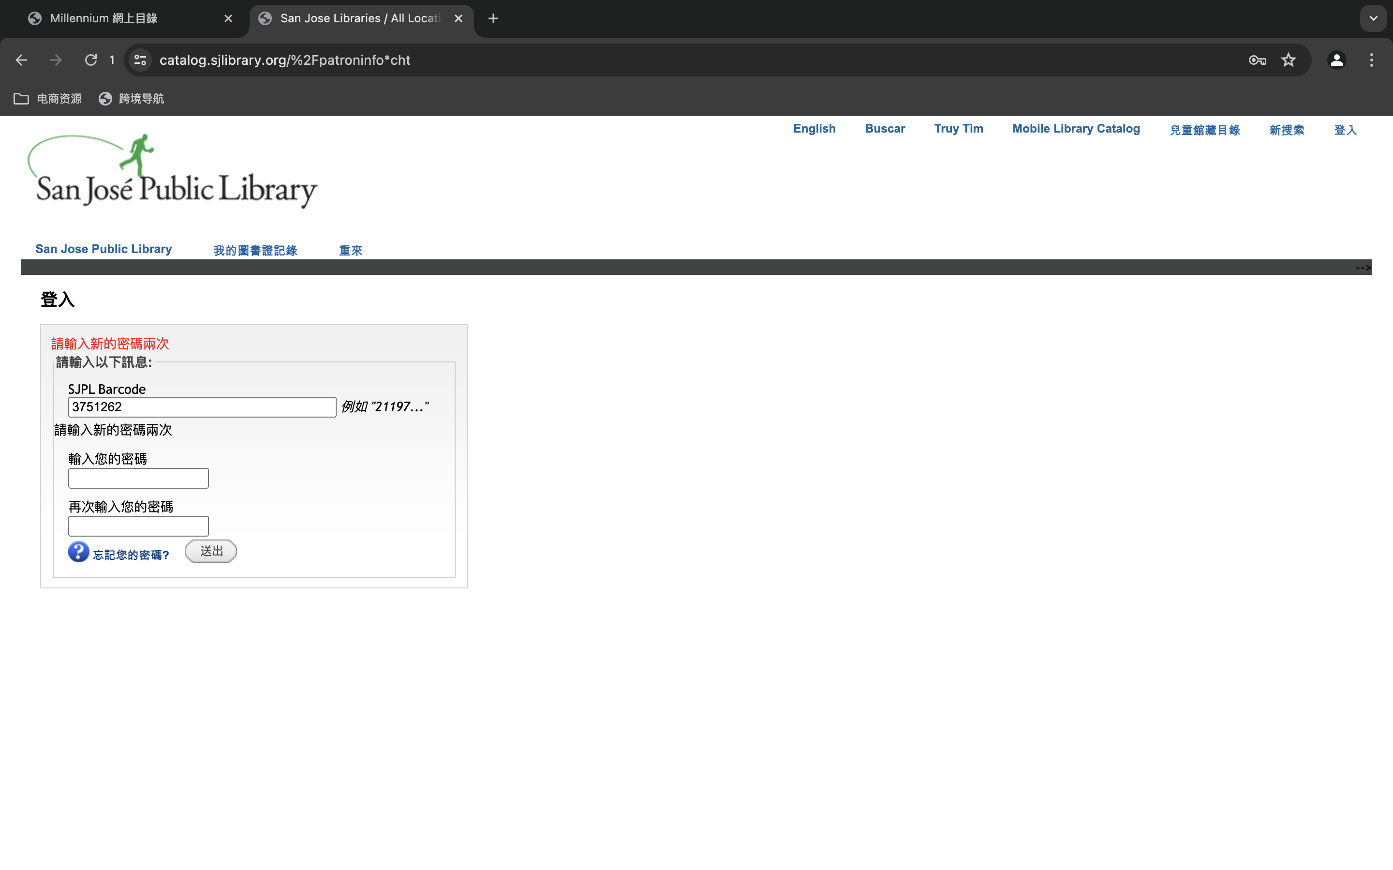Focus the SJPL Barcode field
Image resolution: width=1393 pixels, height=870 pixels.
[x=202, y=407]
